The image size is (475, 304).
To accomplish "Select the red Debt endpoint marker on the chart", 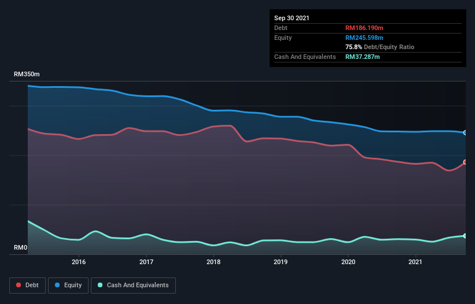I will point(465,162).
